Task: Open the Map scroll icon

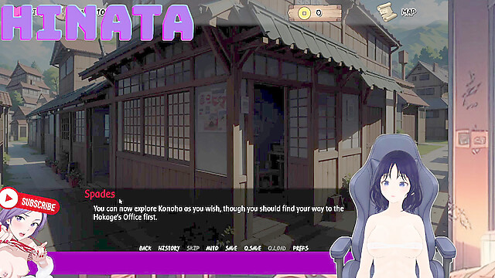Action: tap(387, 12)
